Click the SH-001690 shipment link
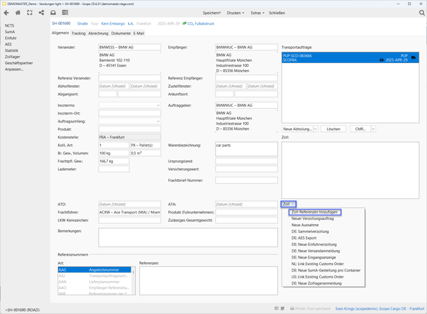 61,24
